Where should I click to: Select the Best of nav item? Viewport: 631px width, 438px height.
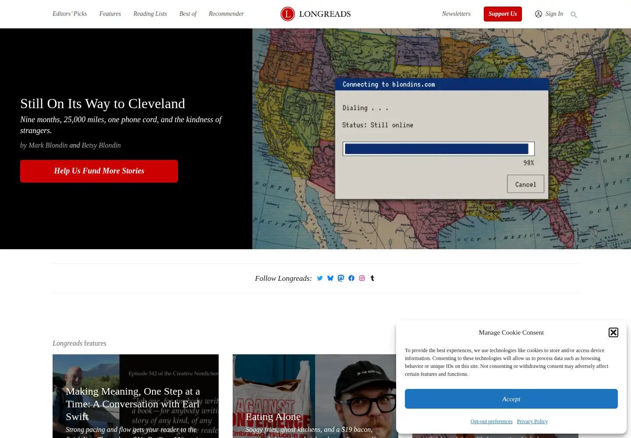188,14
